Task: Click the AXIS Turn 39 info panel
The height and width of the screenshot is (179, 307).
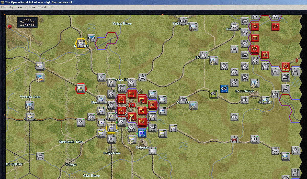Action: click(x=27, y=22)
